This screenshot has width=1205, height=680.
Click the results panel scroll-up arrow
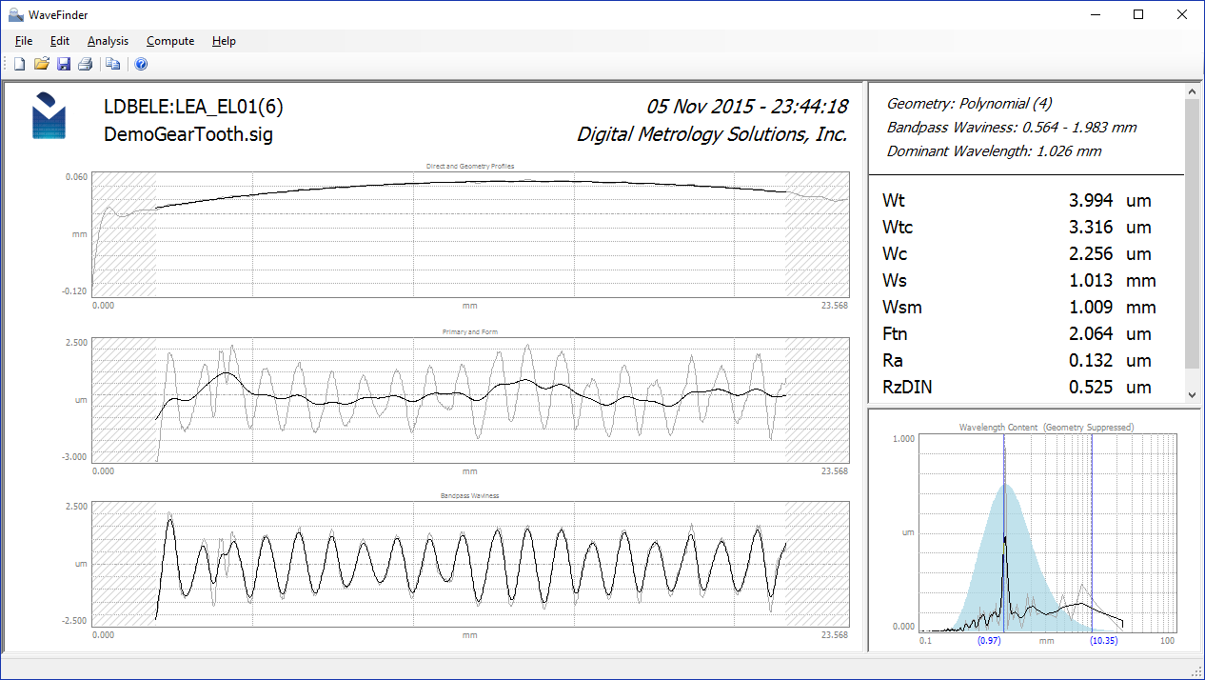1193,91
